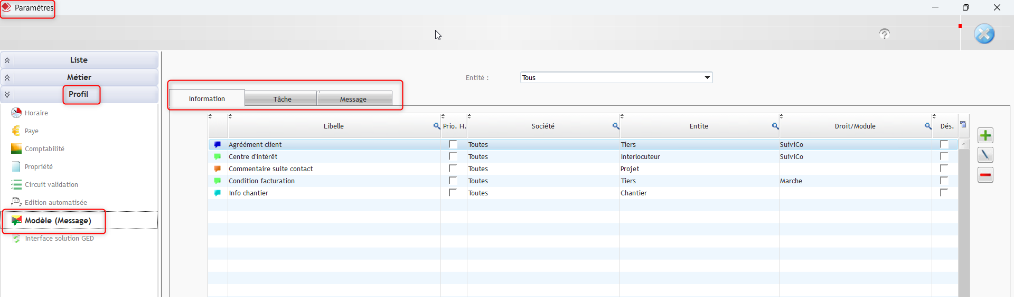Open Circuit validation in sidebar
1014x297 pixels.
(51, 184)
